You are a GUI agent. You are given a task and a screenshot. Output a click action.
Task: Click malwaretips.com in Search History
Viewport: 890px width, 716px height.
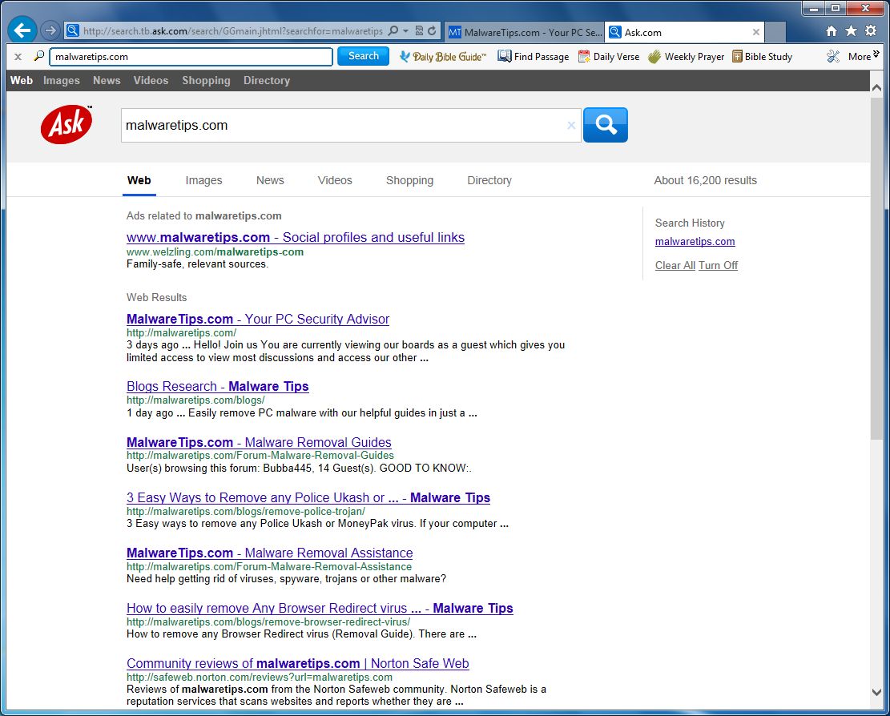point(695,242)
